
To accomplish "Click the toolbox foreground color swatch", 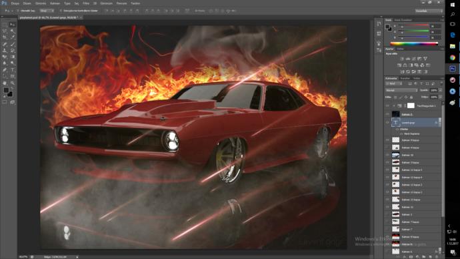I will 6,90.
